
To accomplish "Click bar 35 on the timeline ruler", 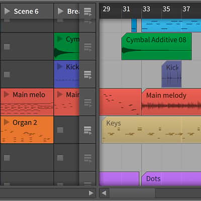I will tap(166, 9).
